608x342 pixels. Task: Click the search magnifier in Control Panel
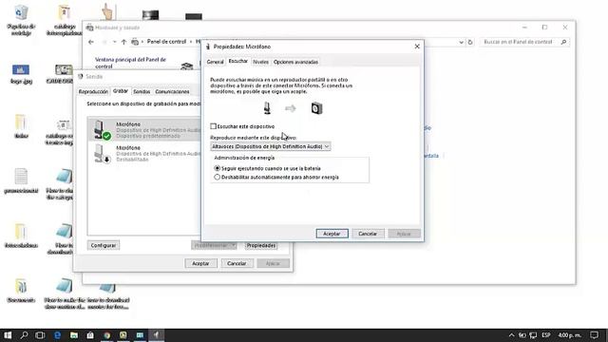click(x=563, y=42)
